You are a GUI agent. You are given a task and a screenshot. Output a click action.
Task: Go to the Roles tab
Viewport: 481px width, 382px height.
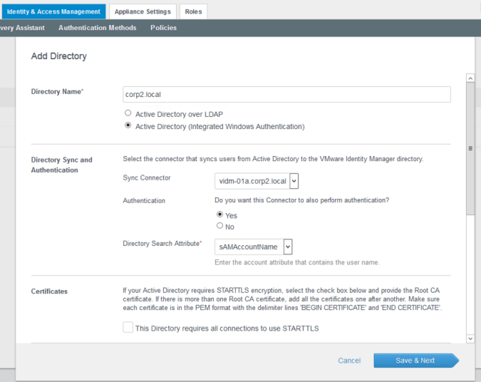tap(192, 11)
